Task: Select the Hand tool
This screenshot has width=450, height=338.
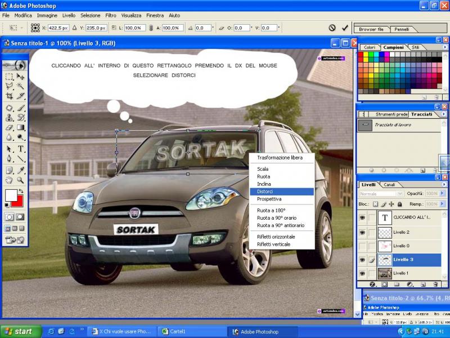Action: click(x=9, y=180)
